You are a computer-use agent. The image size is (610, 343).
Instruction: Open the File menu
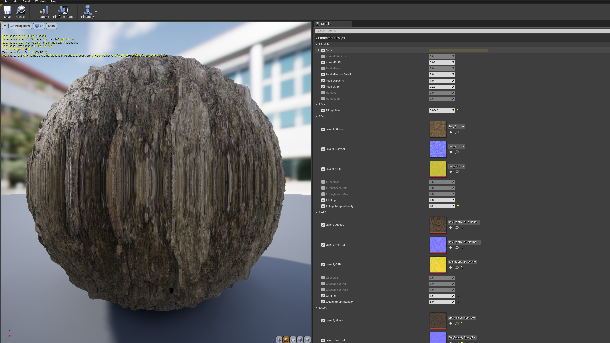coord(5,2)
